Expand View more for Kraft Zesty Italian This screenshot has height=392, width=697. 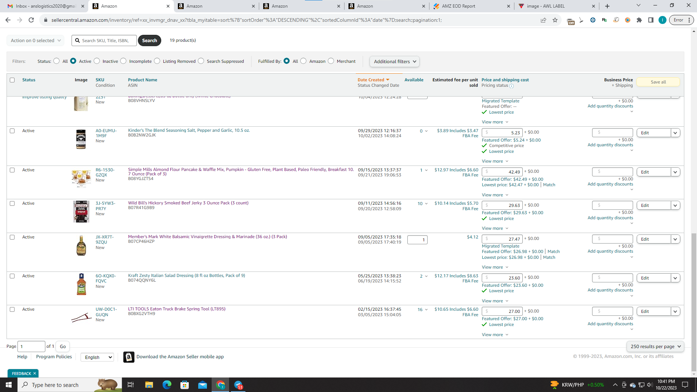click(495, 301)
